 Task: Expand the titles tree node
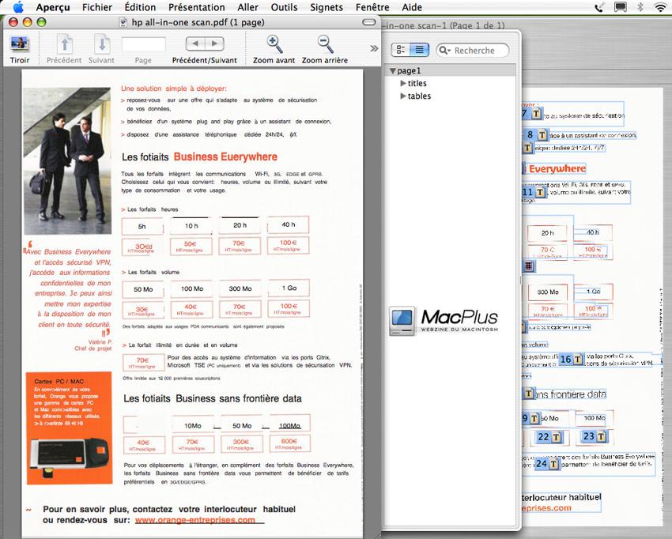(x=403, y=83)
